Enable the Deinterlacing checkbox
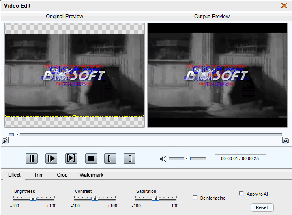The height and width of the screenshot is (215, 292). [x=195, y=197]
